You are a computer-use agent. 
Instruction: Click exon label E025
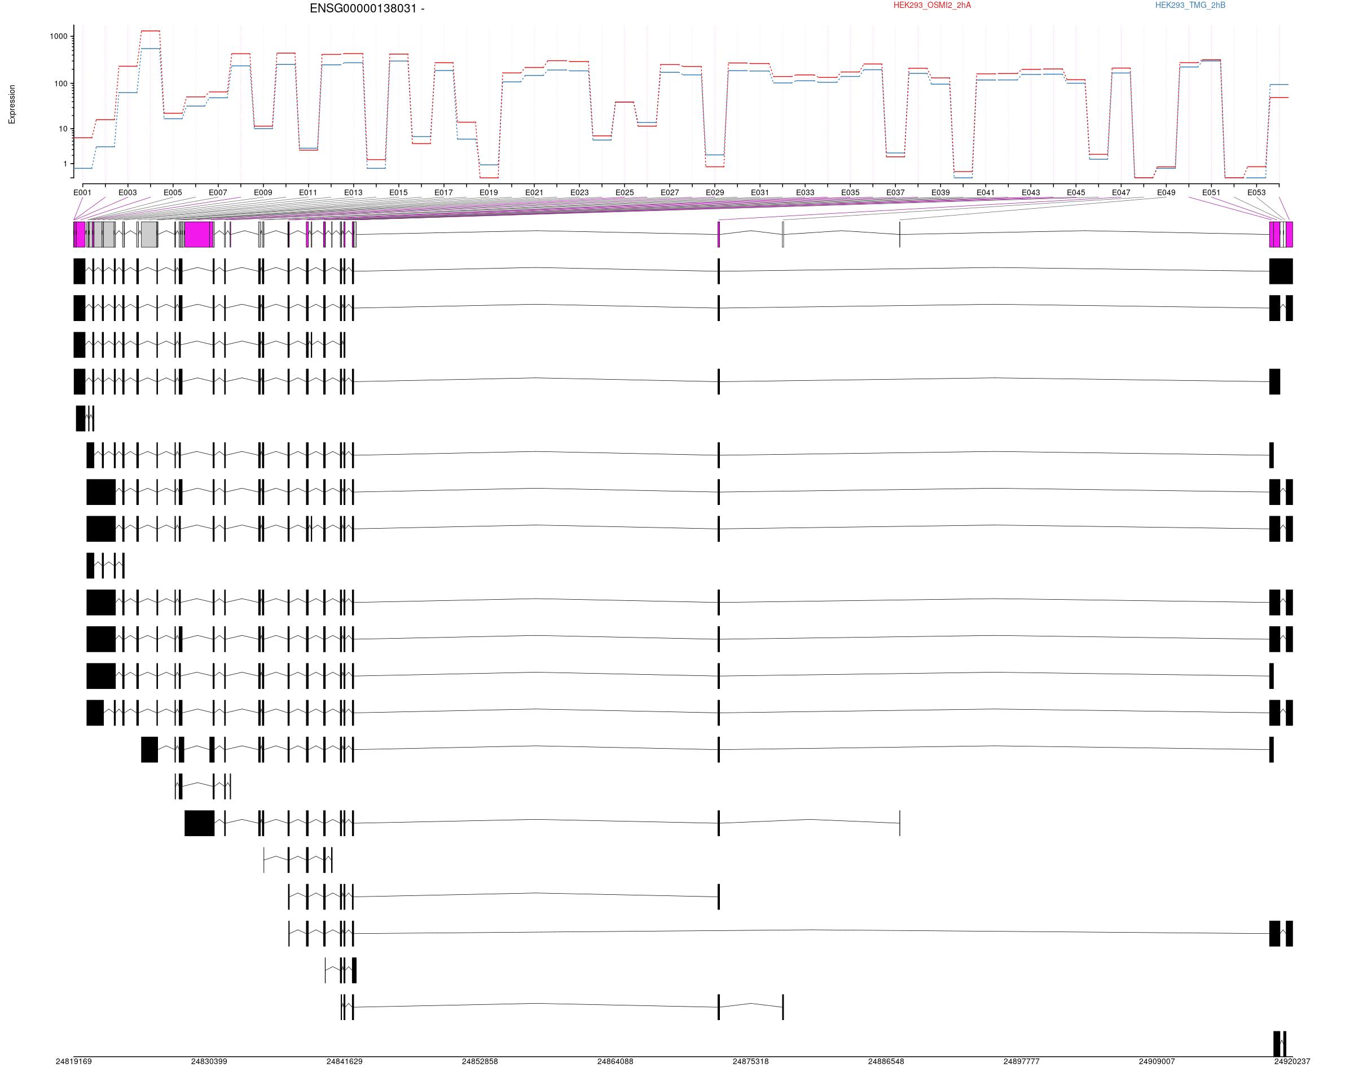point(625,193)
